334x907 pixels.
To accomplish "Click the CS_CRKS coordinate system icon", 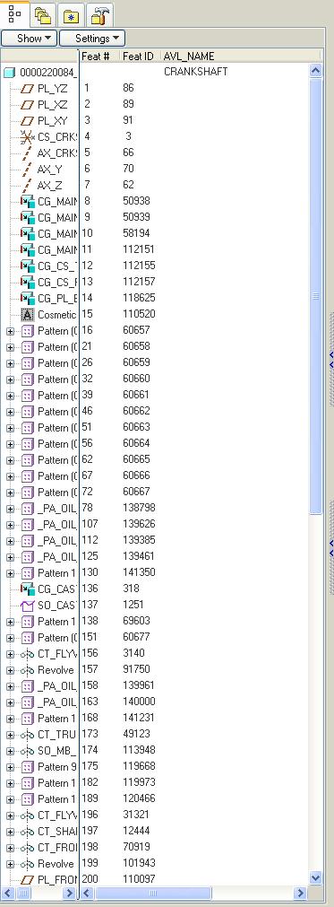I will 27,137.
